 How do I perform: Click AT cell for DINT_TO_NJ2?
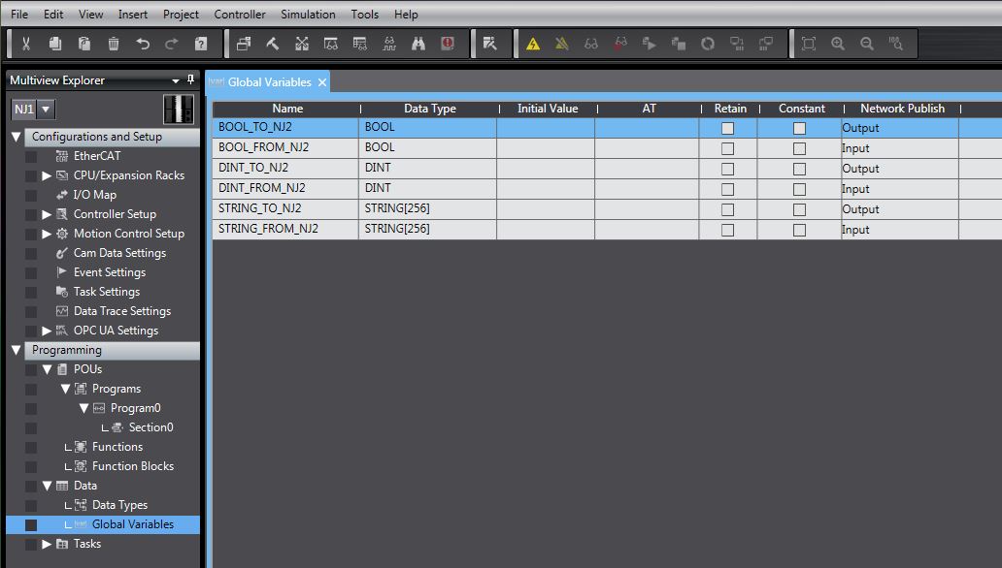(x=647, y=169)
